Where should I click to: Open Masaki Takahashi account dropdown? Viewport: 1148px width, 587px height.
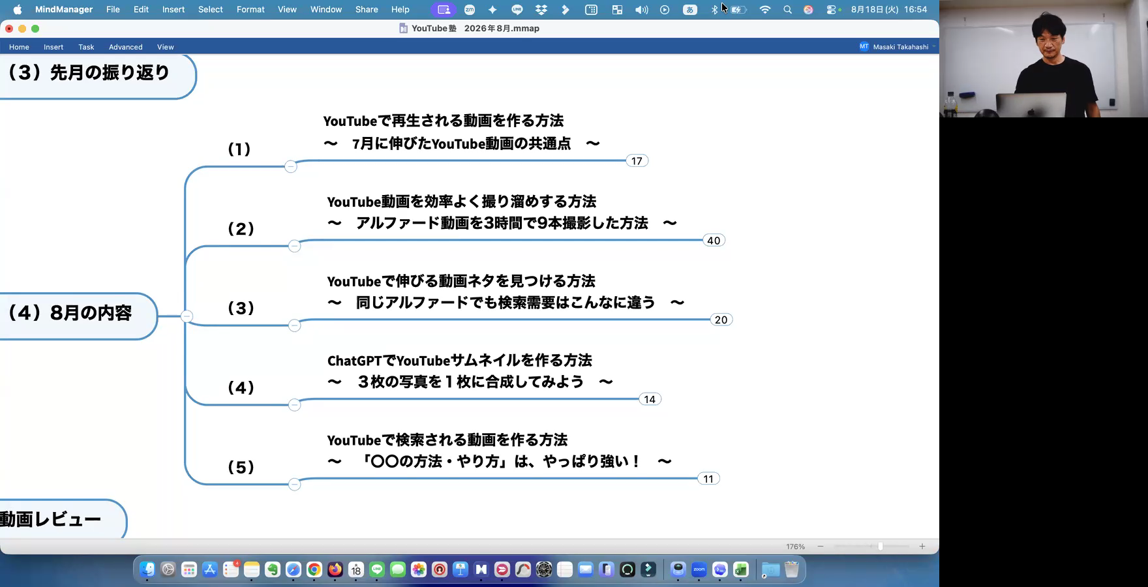coord(898,46)
